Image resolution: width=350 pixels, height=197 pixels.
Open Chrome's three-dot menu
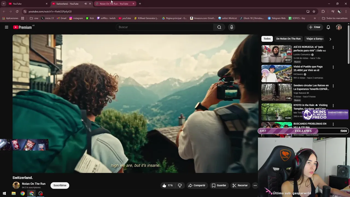(x=346, y=11)
